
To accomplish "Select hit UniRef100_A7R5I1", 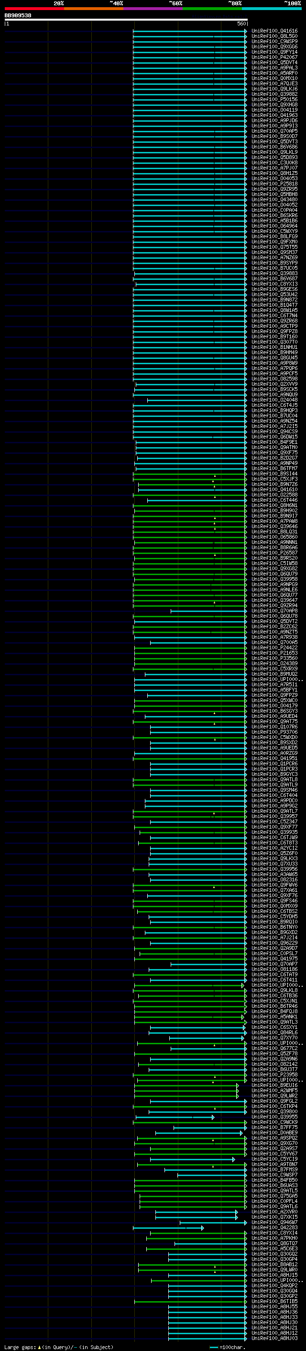I will pyautogui.click(x=274, y=684).
